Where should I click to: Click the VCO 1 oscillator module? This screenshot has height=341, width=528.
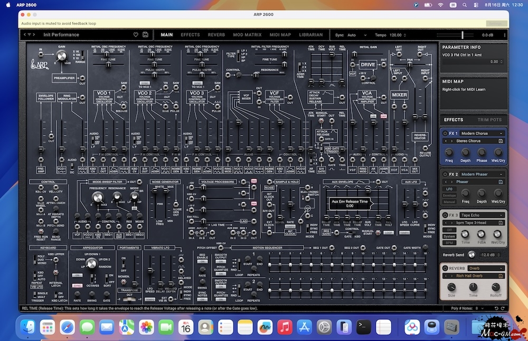[x=103, y=97]
